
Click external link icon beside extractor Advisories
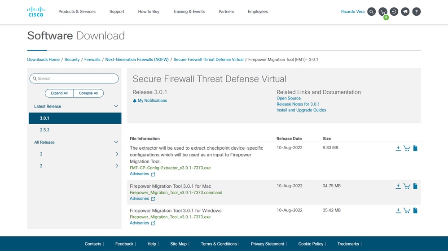153,174
